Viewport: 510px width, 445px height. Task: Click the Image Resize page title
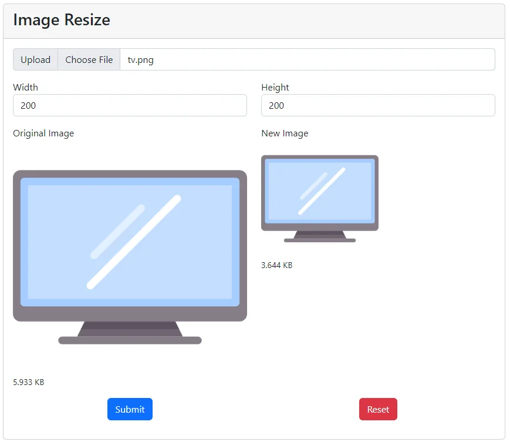(61, 19)
